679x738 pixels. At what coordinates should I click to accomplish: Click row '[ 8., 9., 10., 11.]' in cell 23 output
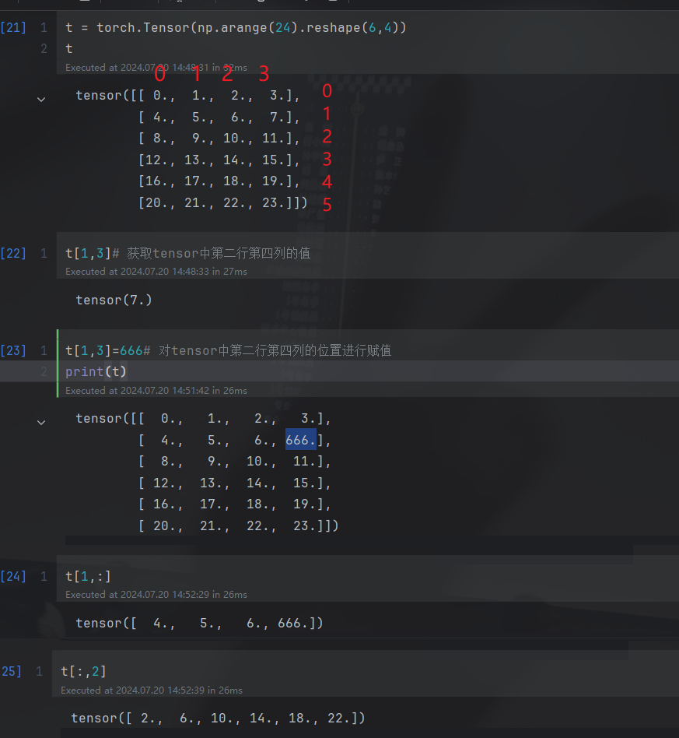coord(235,461)
